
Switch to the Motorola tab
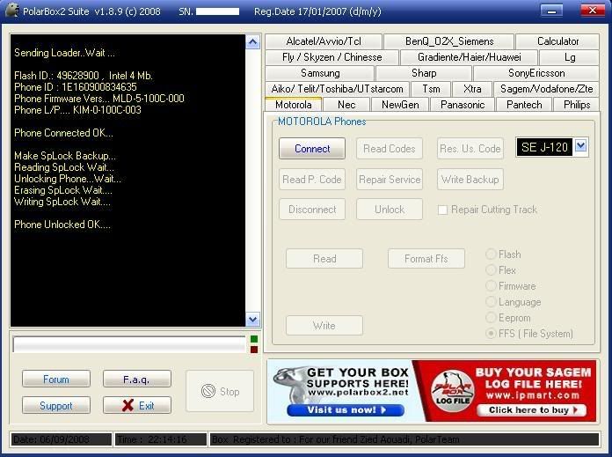pos(293,105)
